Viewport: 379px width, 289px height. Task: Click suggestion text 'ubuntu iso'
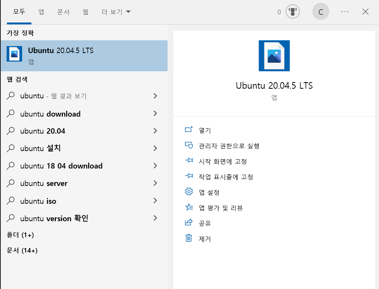click(38, 201)
